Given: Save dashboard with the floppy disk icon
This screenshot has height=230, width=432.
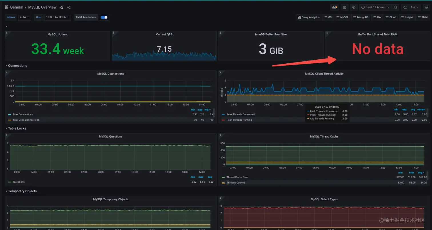Looking at the screenshot, I should point(345,7).
